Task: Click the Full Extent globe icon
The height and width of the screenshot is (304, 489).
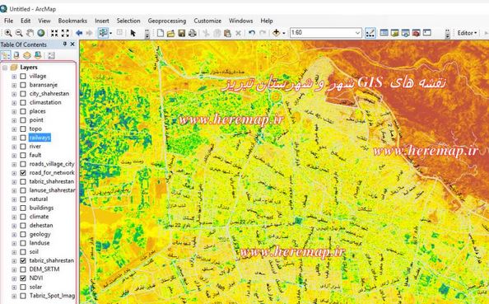Action: pos(41,33)
